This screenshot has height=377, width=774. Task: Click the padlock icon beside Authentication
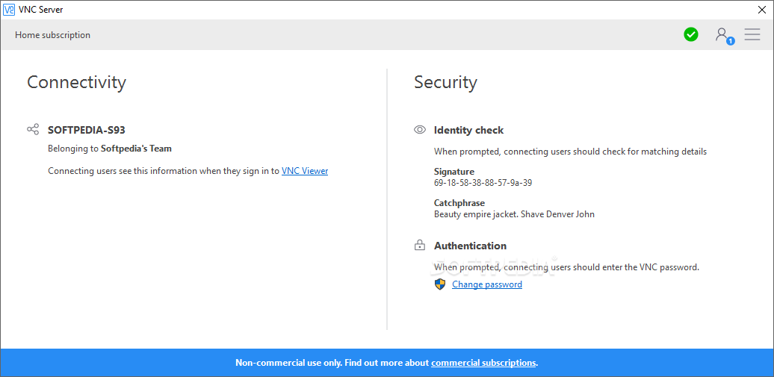[x=420, y=245]
